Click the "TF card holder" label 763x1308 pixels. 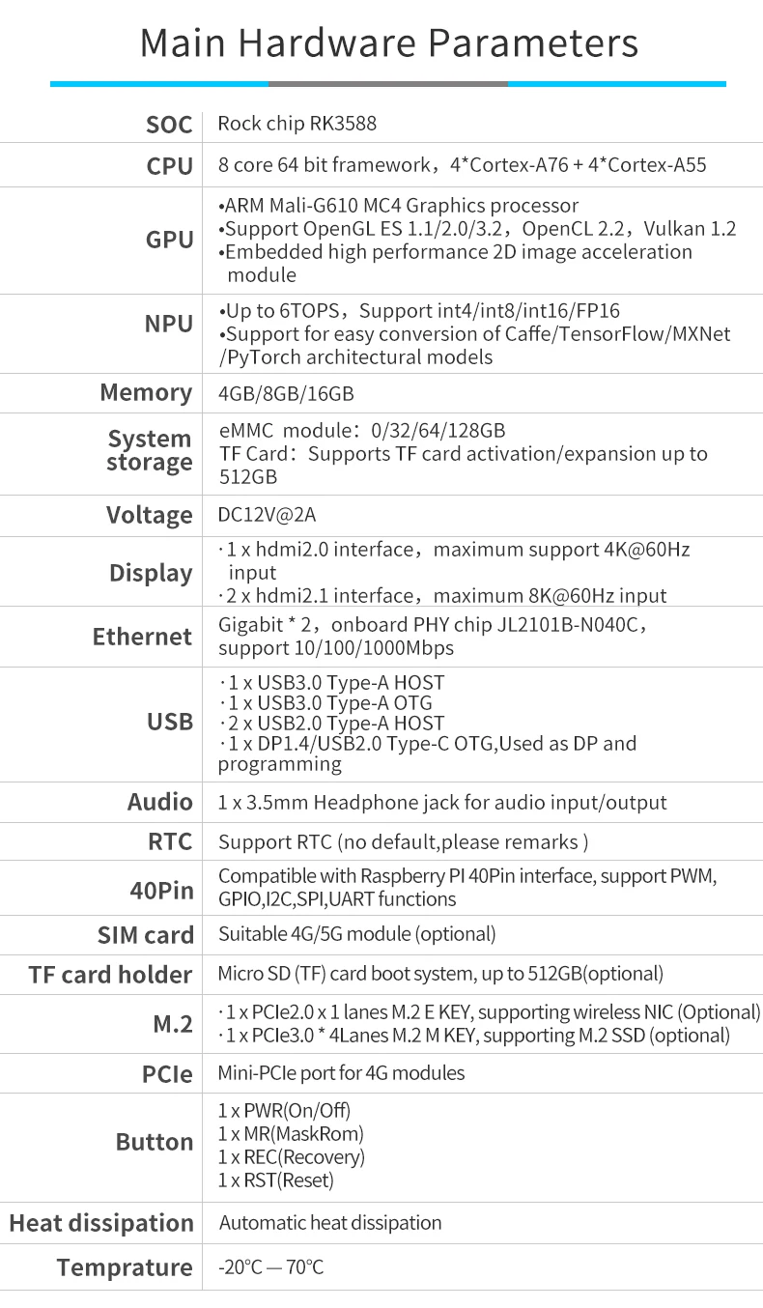coord(110,976)
